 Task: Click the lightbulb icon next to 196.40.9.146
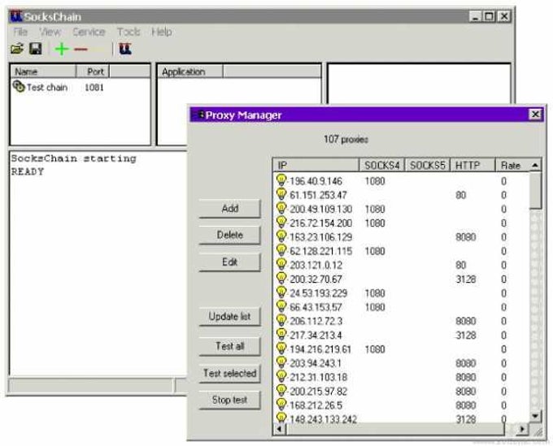(281, 180)
